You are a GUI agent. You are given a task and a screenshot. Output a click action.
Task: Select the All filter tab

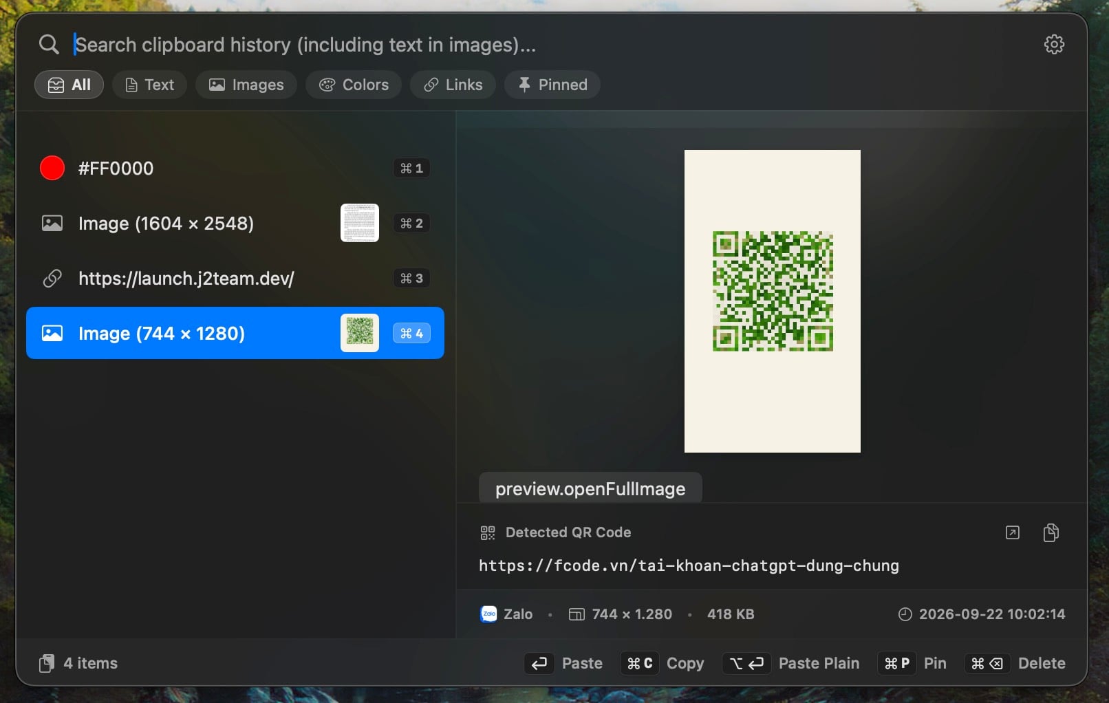[x=69, y=85]
